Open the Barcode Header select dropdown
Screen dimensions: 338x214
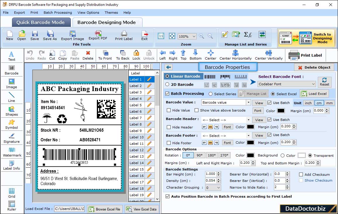coord(248,120)
